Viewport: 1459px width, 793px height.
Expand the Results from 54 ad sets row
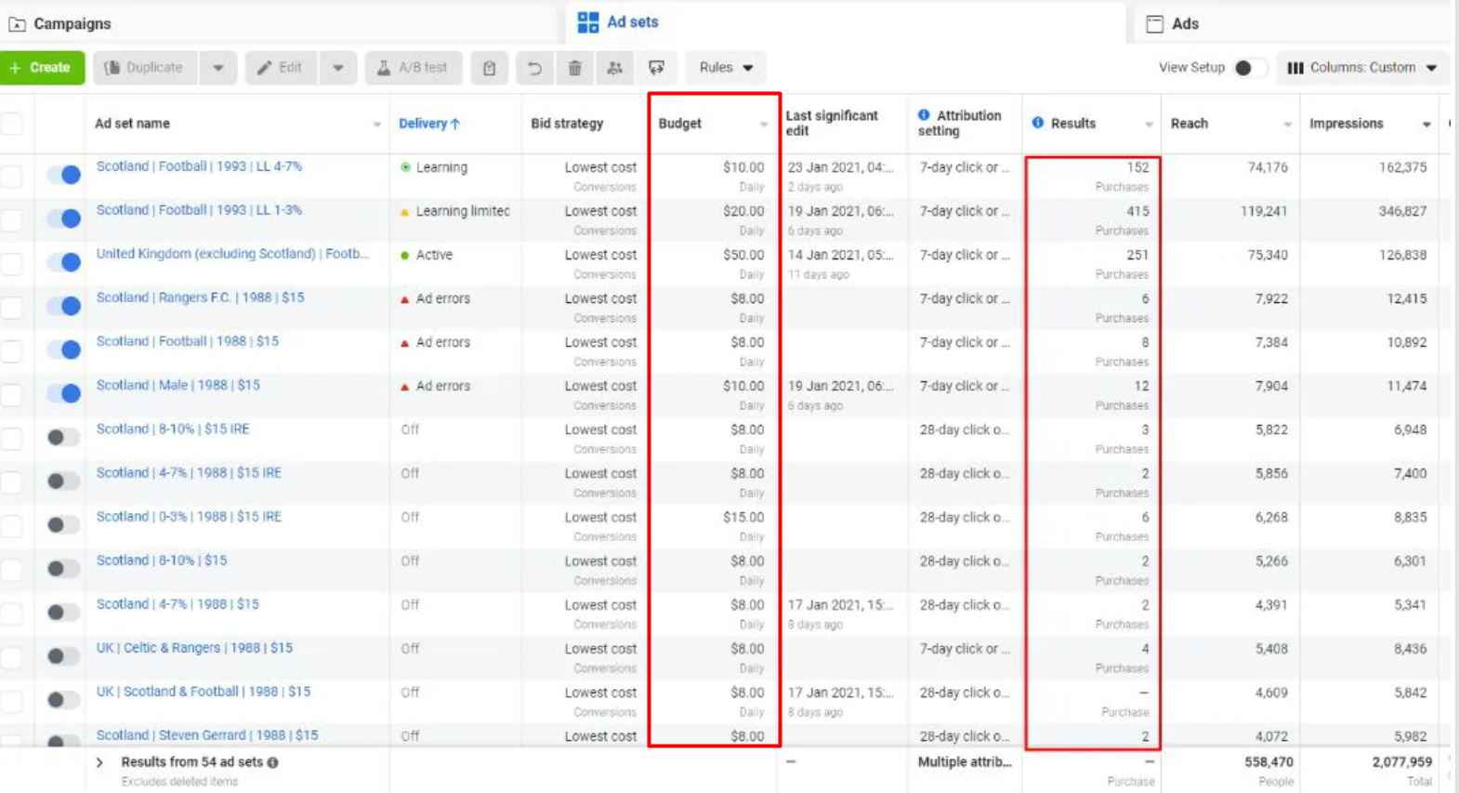[x=99, y=762]
